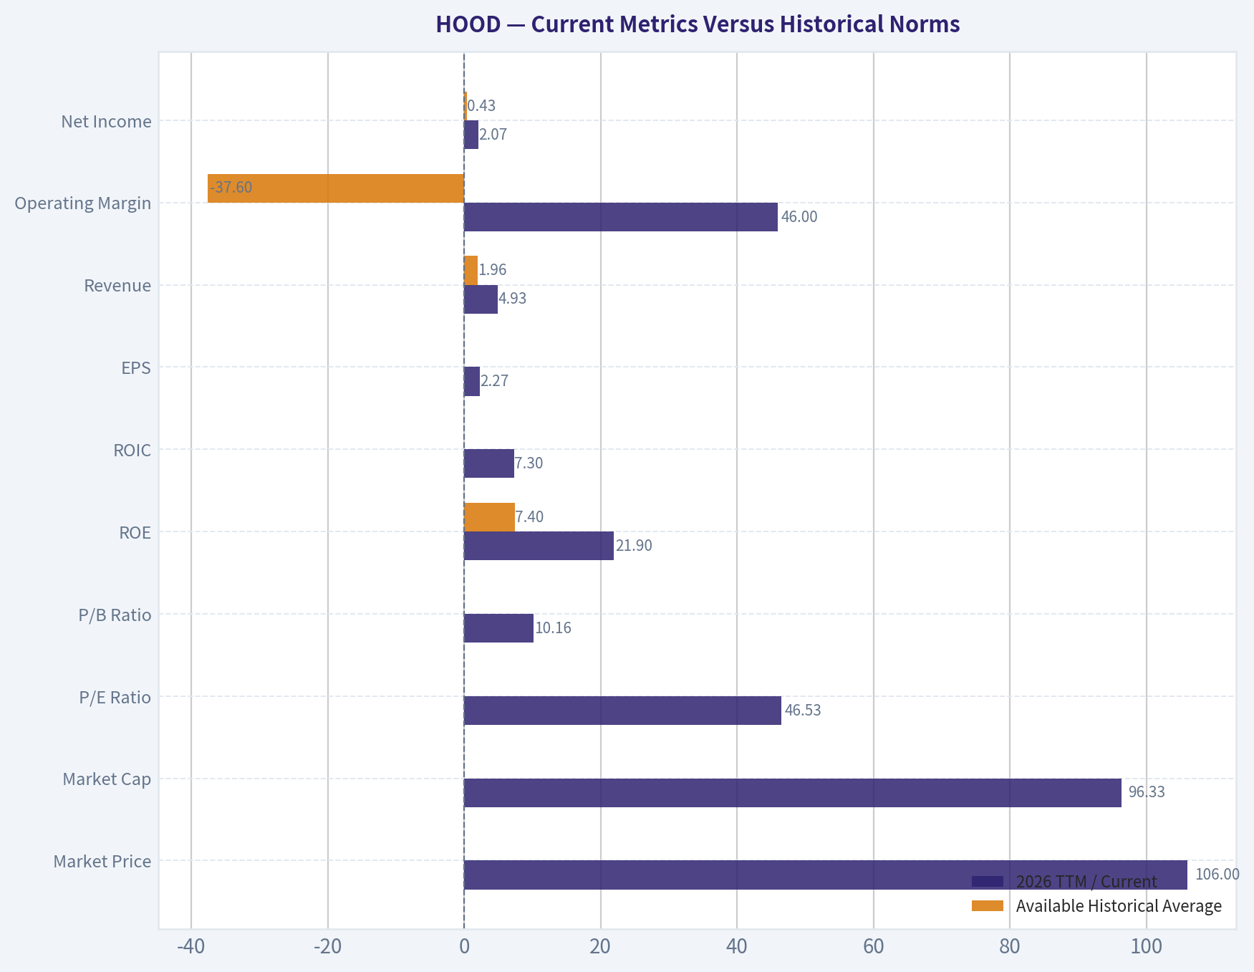Select the "1.96" value label
Image resolution: width=1254 pixels, height=972 pixels.
[x=493, y=270]
